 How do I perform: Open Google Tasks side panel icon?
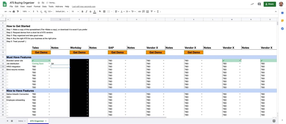282,29
